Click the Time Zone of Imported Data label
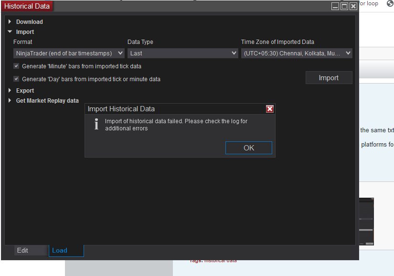 coord(277,42)
